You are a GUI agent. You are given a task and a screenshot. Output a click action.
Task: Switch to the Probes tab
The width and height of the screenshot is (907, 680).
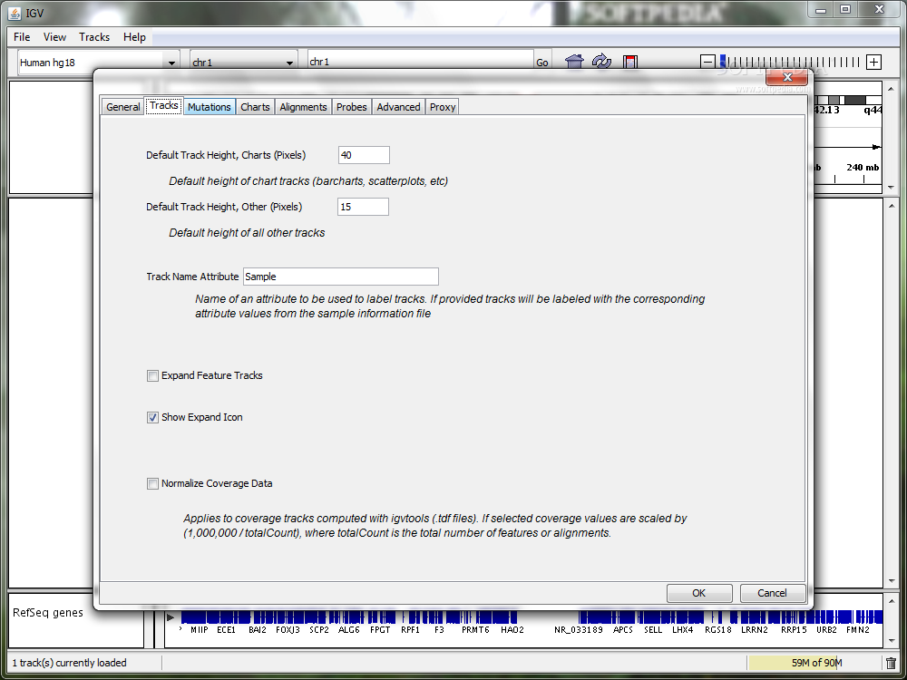(x=352, y=107)
